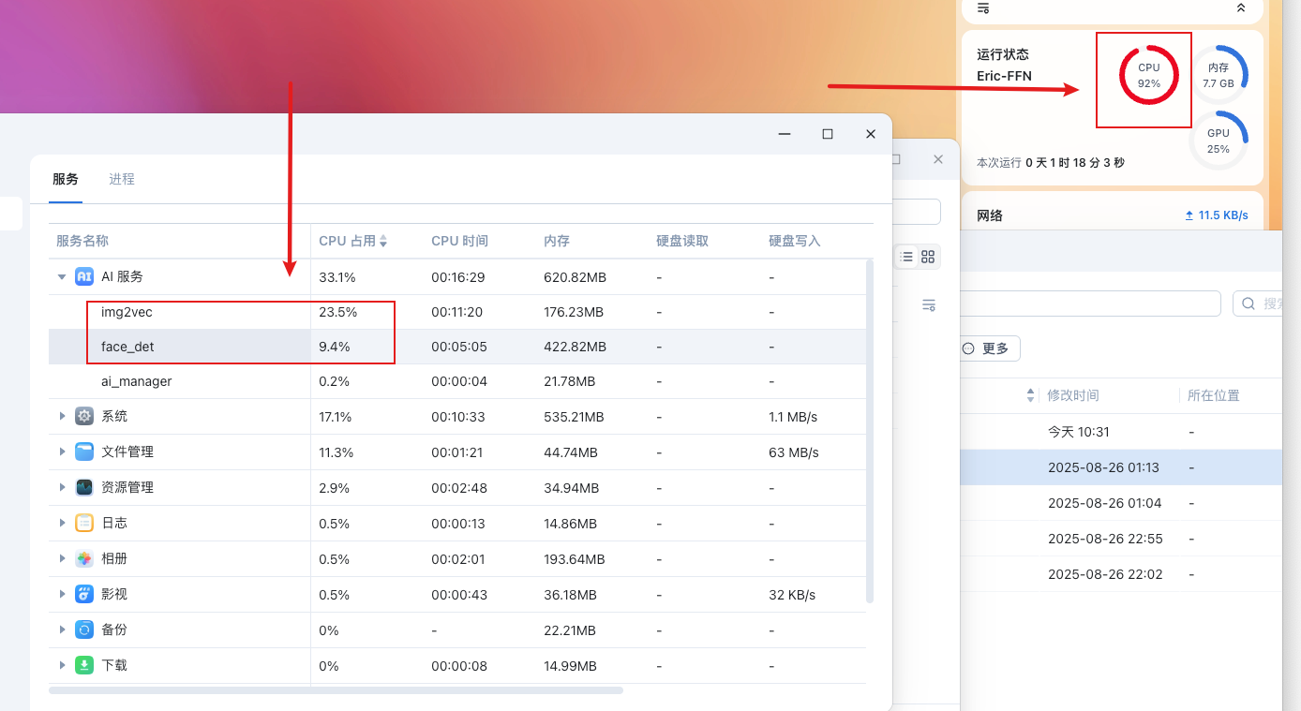Click the sort arrows left of 修改时间

click(x=1031, y=395)
